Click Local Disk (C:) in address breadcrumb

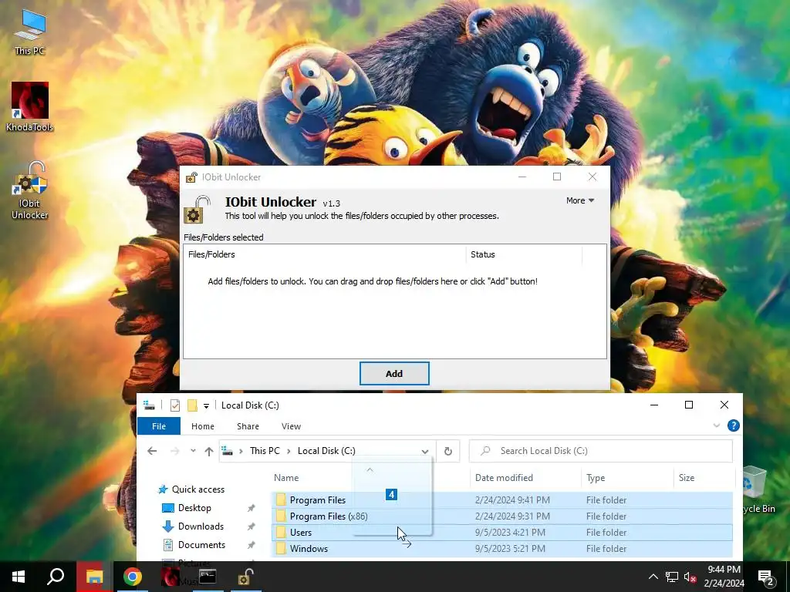tap(326, 450)
